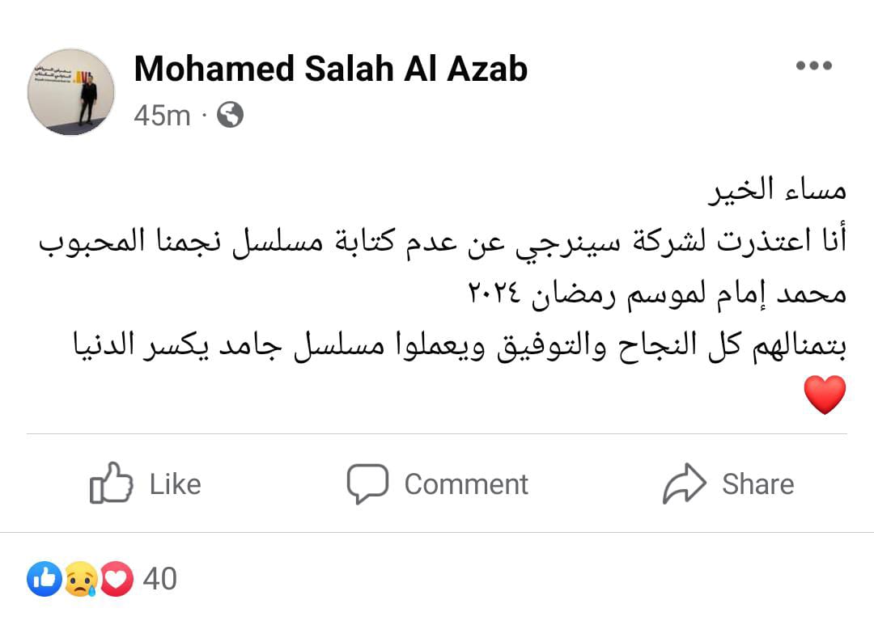The width and height of the screenshot is (874, 642).
Task: Click the Share arrow icon
Action: 684,484
